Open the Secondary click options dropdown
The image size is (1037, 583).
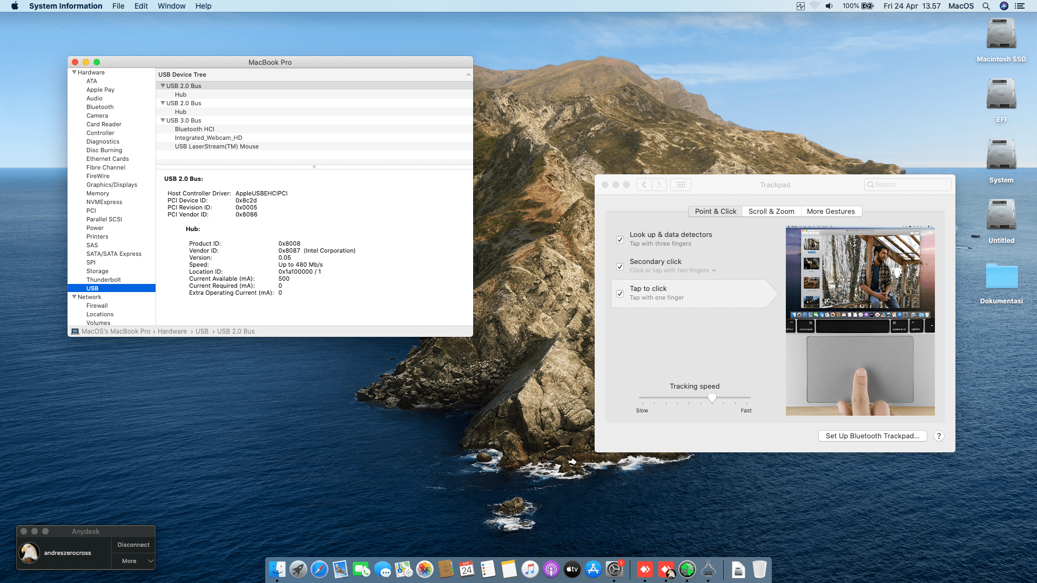713,270
